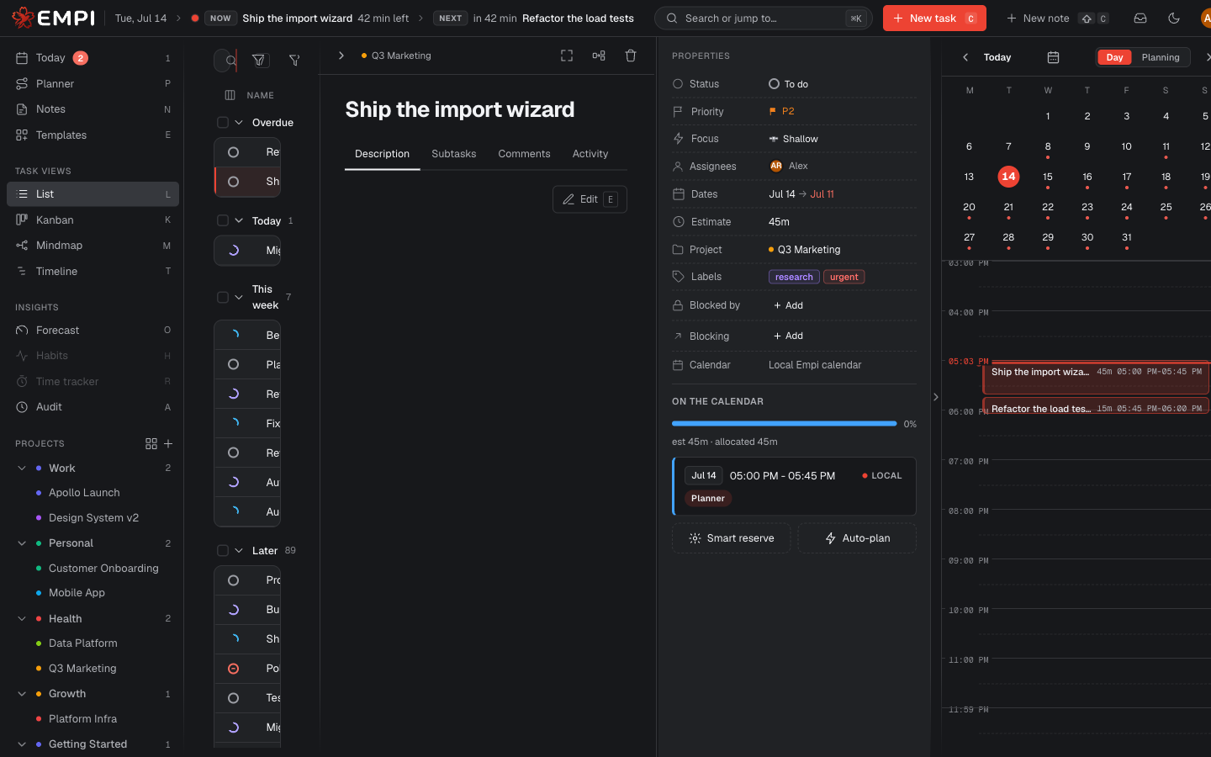Switch calendar to Planning mode
This screenshot has width=1211, height=757.
[x=1161, y=57]
